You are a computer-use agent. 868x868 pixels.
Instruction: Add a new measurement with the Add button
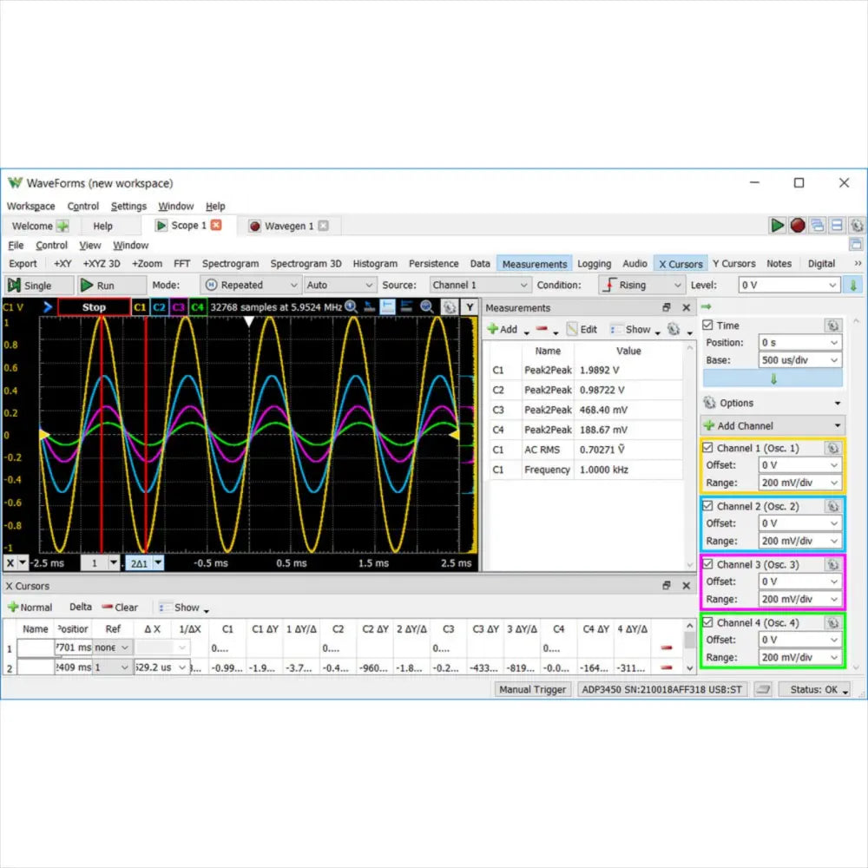tap(503, 329)
